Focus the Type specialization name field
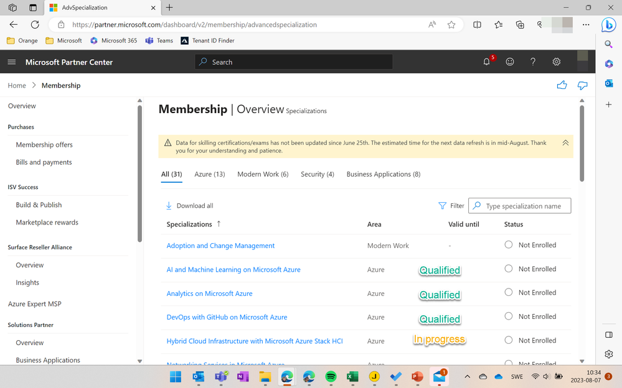 click(x=520, y=206)
